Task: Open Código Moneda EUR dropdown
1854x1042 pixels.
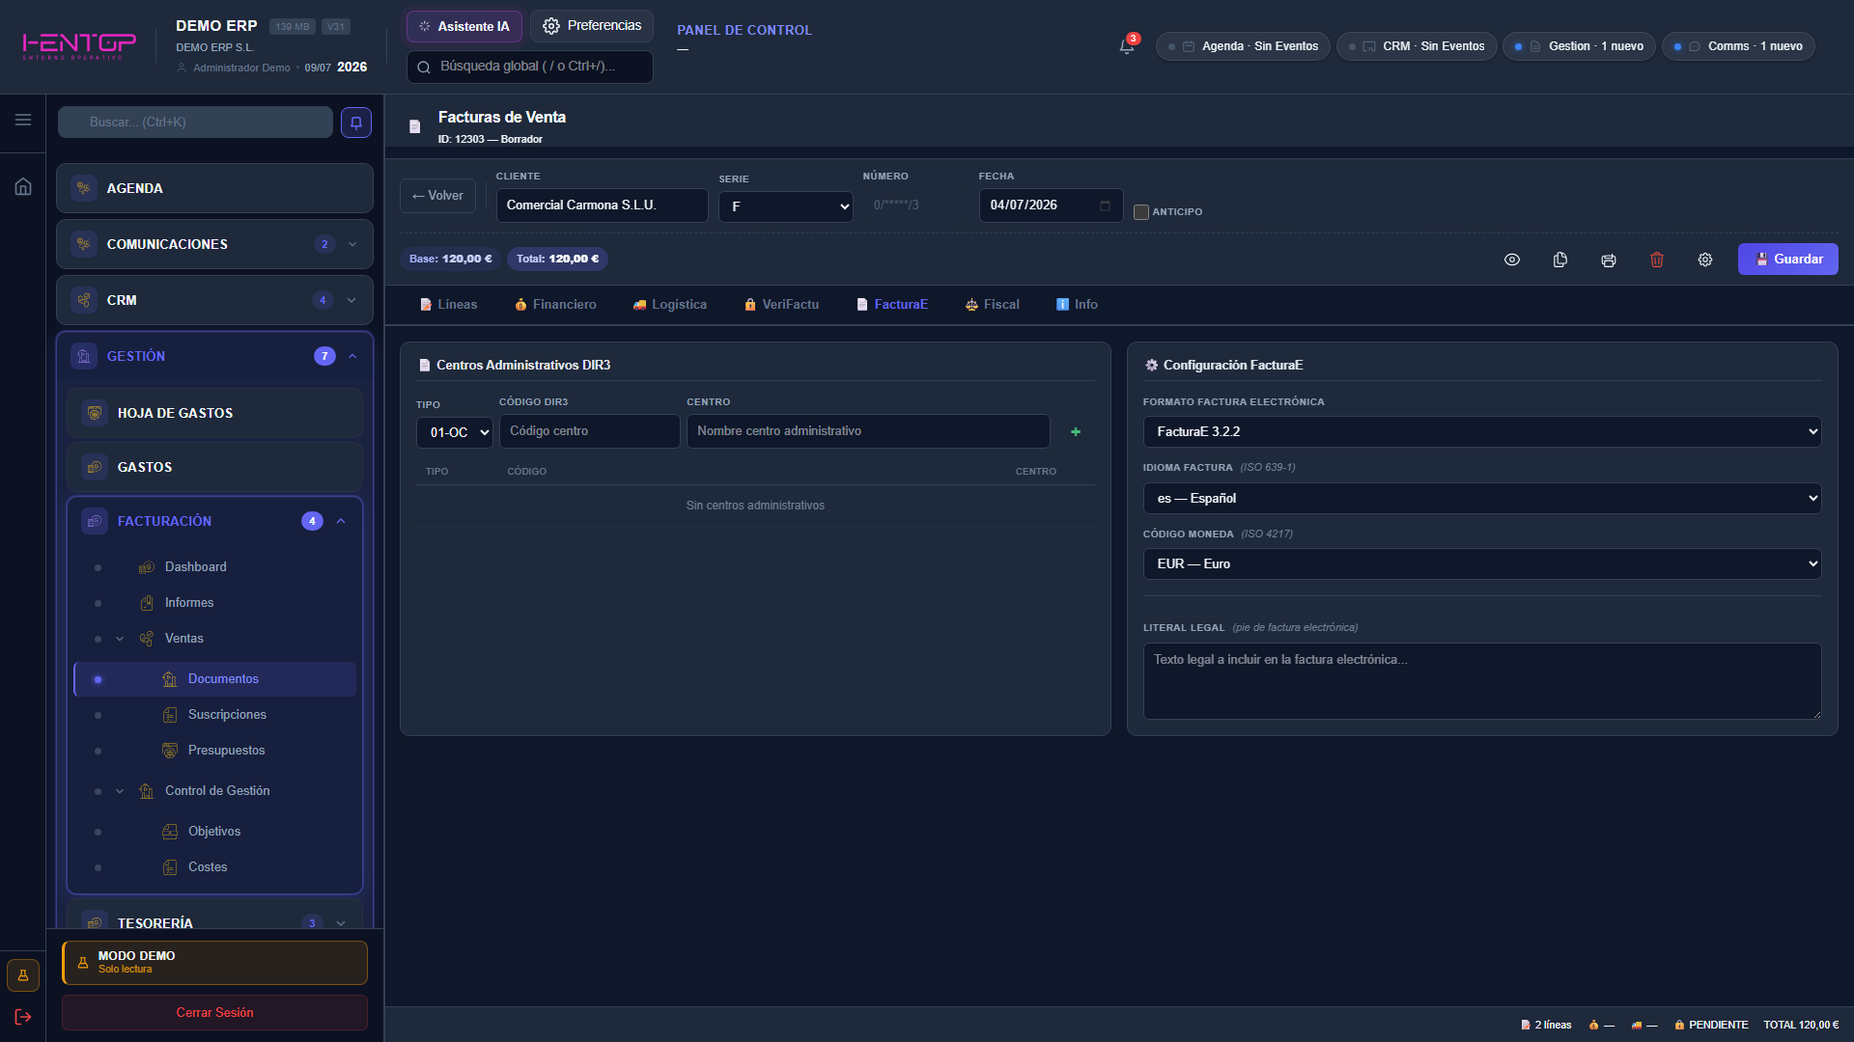Action: click(1482, 564)
